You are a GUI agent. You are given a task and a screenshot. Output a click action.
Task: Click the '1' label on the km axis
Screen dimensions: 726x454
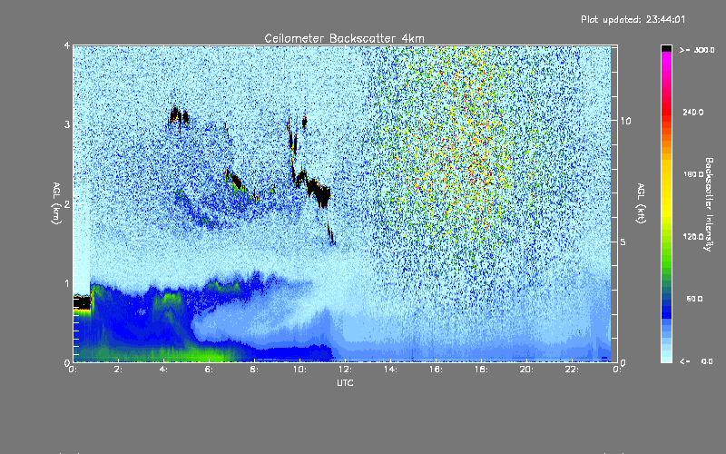[x=67, y=283]
